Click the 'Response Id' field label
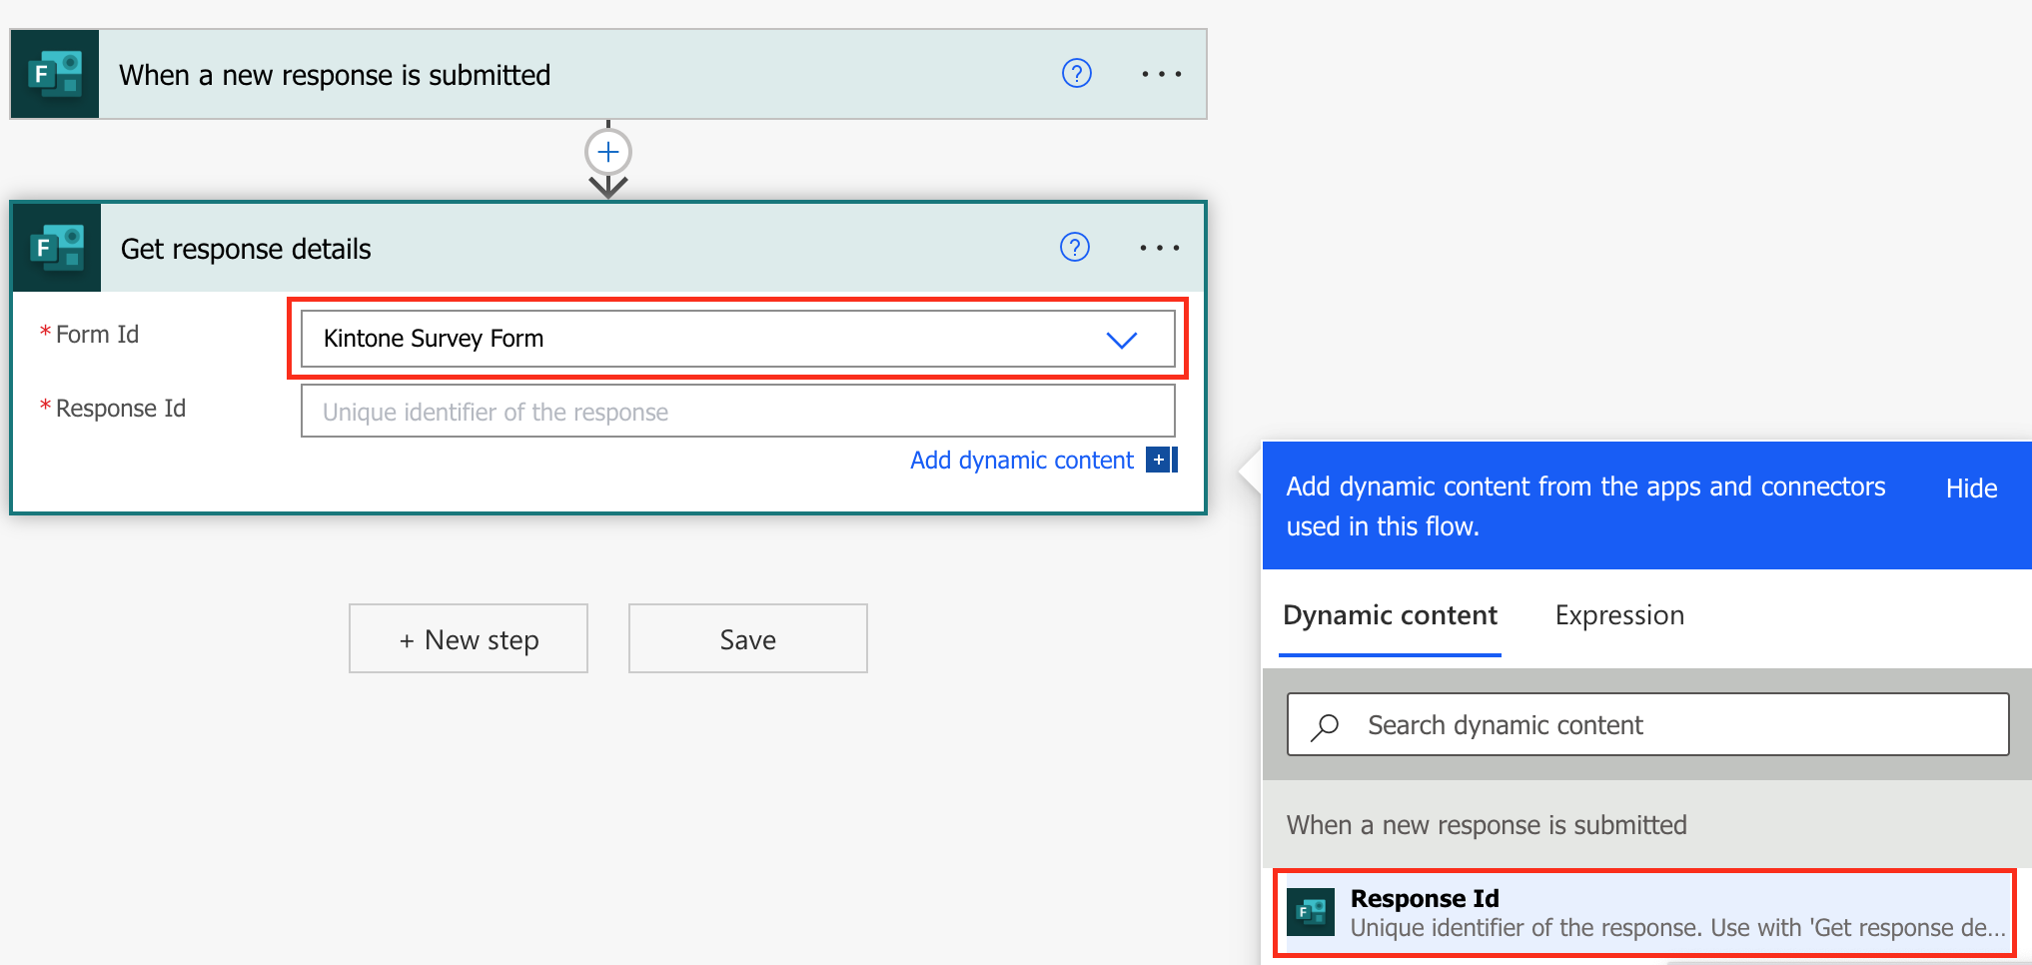2032x965 pixels. click(121, 409)
